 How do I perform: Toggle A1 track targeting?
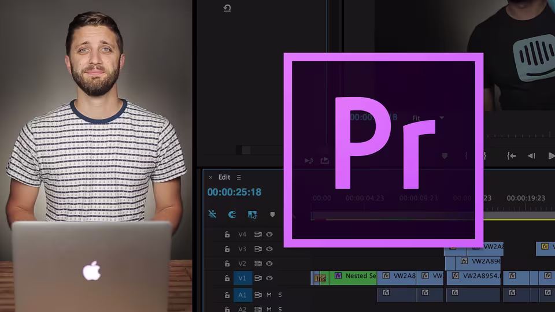click(242, 295)
